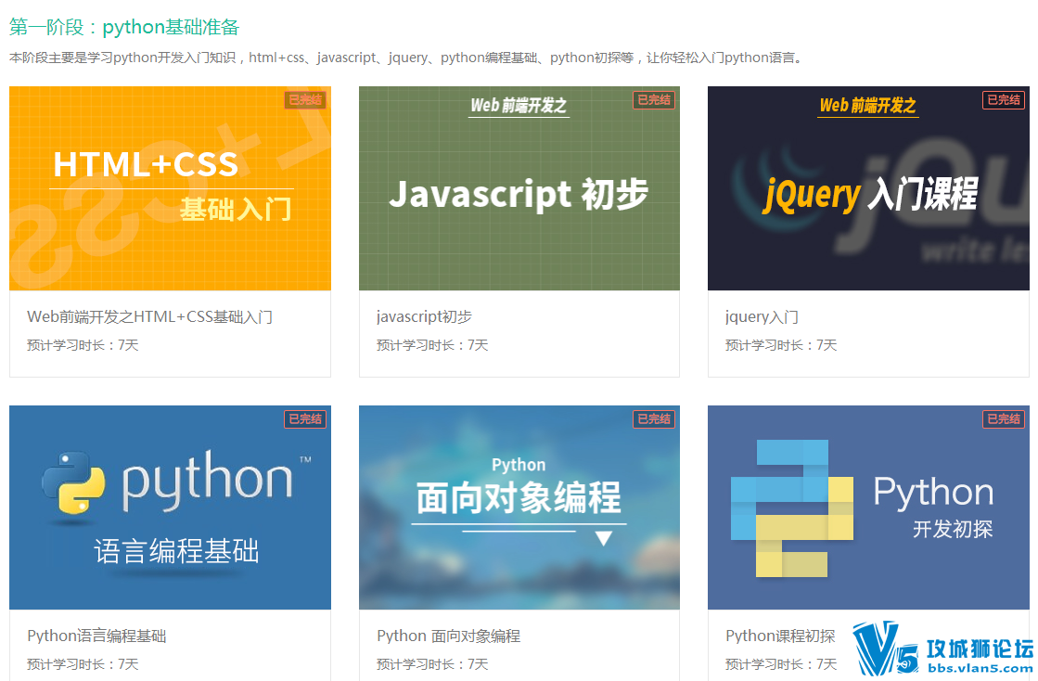Image resolution: width=1038 pixels, height=681 pixels.
Task: Open the Python 面向对象编程 course thumbnail
Action: 519,508
